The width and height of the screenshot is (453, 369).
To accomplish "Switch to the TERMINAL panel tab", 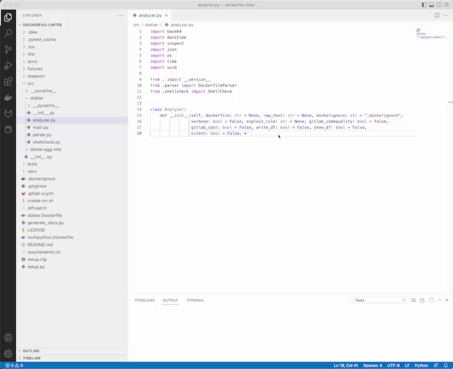I will coord(195,300).
